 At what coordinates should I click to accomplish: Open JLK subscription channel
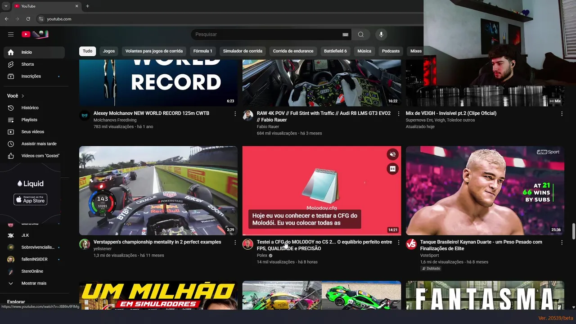point(34,235)
